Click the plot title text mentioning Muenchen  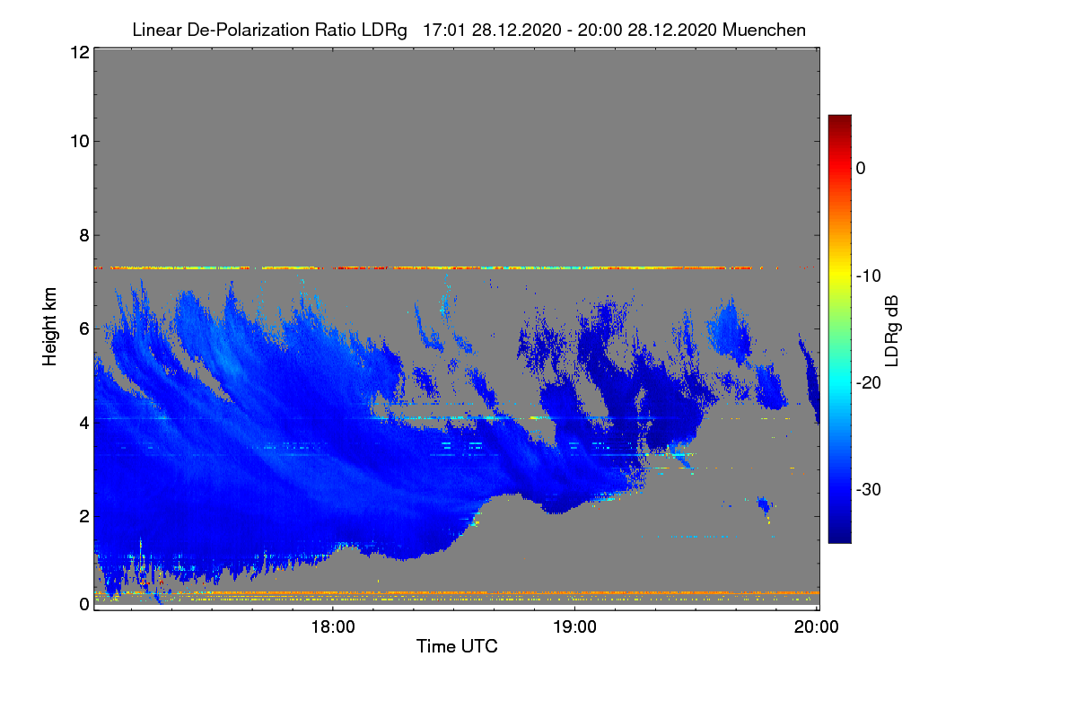tap(468, 30)
